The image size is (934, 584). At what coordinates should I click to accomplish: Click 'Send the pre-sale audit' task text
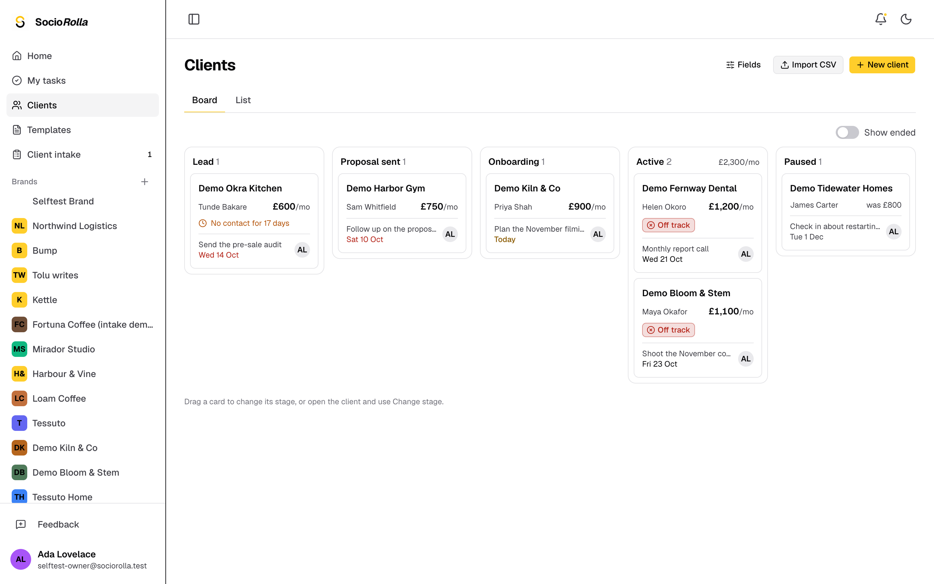(x=240, y=245)
